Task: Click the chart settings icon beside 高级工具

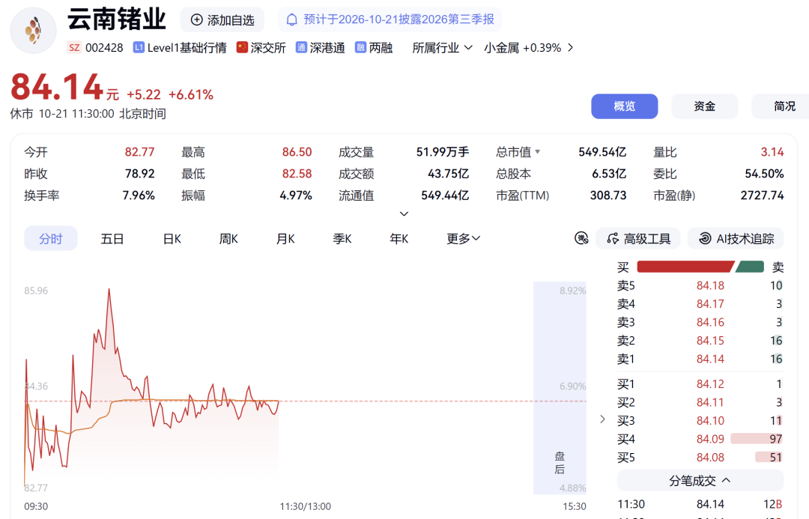Action: (x=581, y=238)
